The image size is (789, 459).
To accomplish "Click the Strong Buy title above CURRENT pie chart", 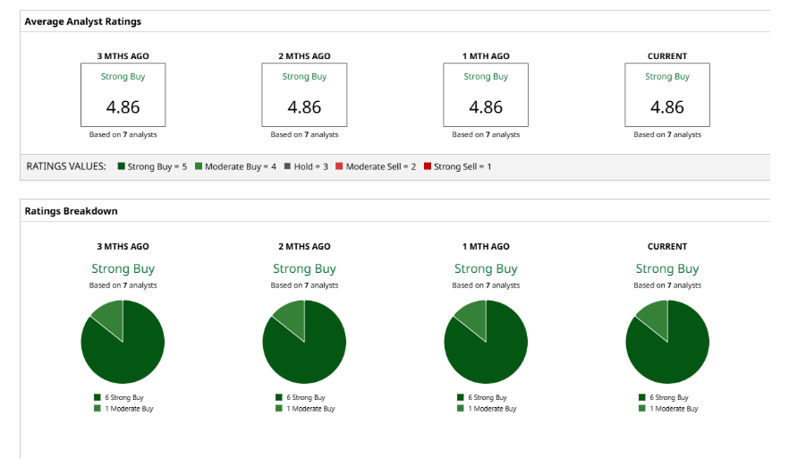I will pos(667,268).
